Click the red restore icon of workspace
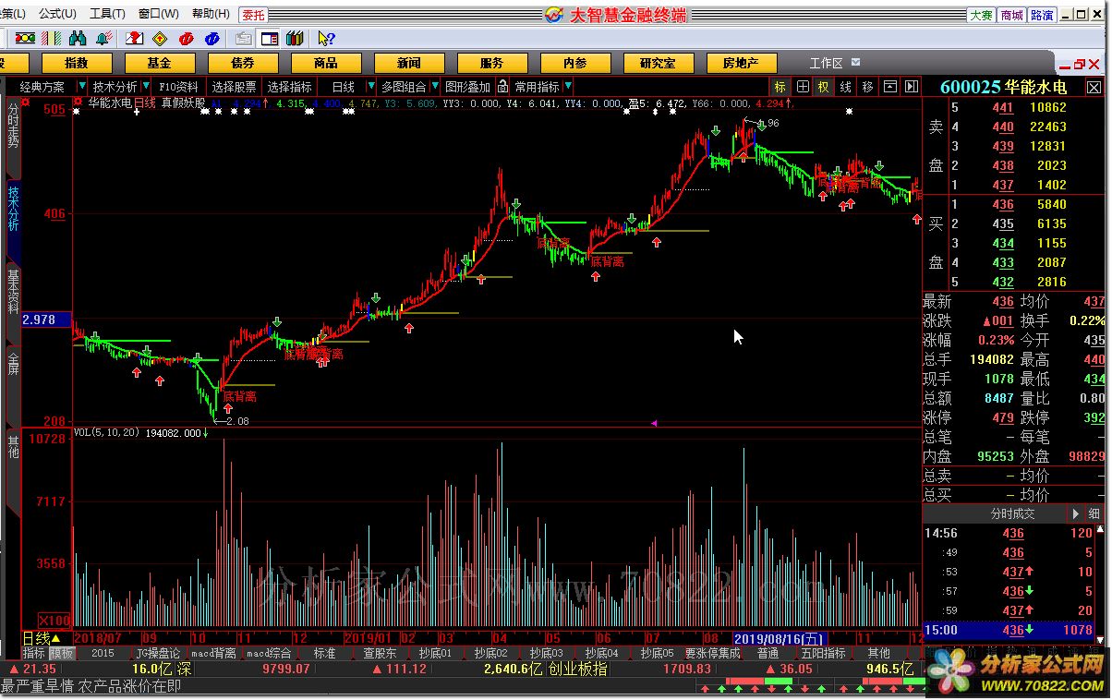Viewport: 1112px width, 700px height. click(1079, 65)
